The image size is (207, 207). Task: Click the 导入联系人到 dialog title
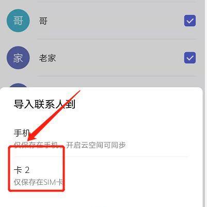pos(44,104)
